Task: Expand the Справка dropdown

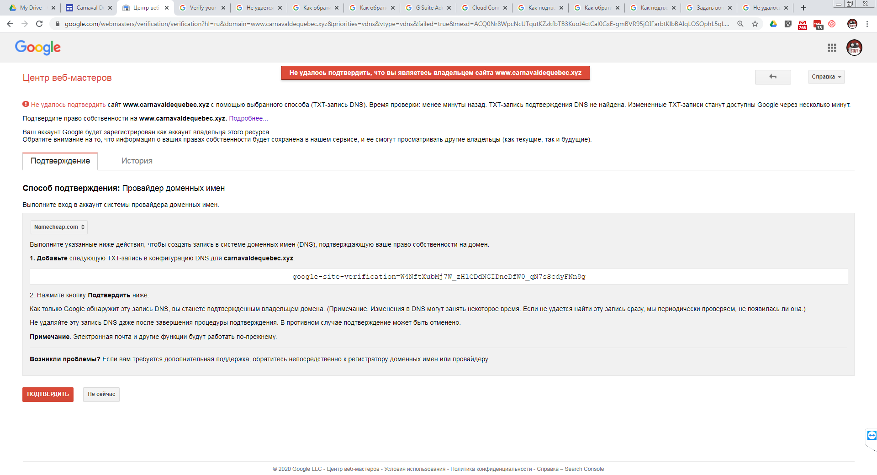Action: click(x=826, y=77)
